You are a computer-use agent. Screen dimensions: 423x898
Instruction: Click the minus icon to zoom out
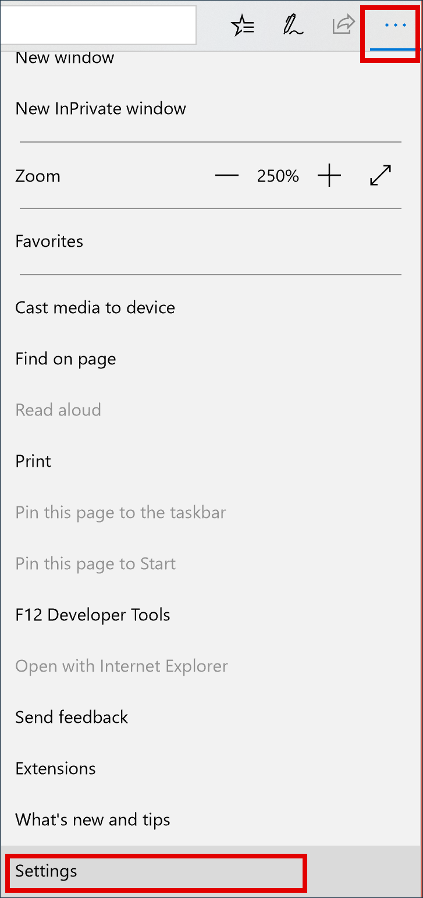tap(227, 175)
